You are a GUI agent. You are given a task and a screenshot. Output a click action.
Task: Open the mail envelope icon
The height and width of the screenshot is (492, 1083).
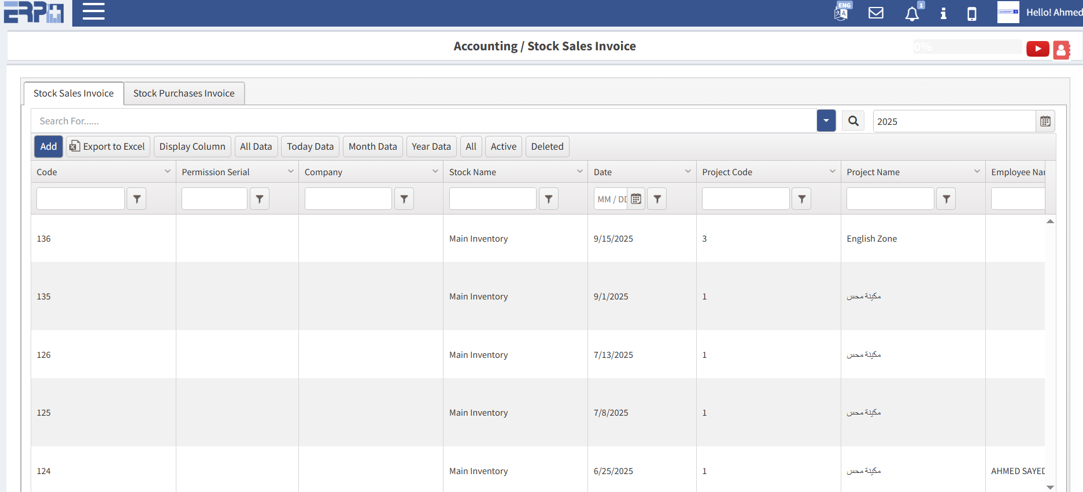876,13
